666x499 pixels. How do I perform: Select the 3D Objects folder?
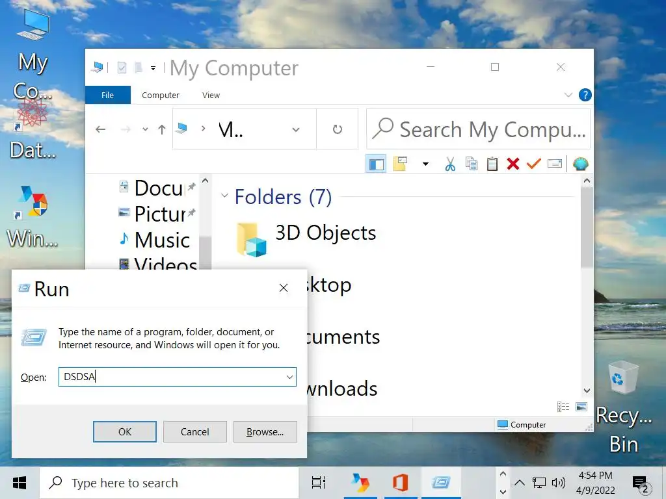306,238
